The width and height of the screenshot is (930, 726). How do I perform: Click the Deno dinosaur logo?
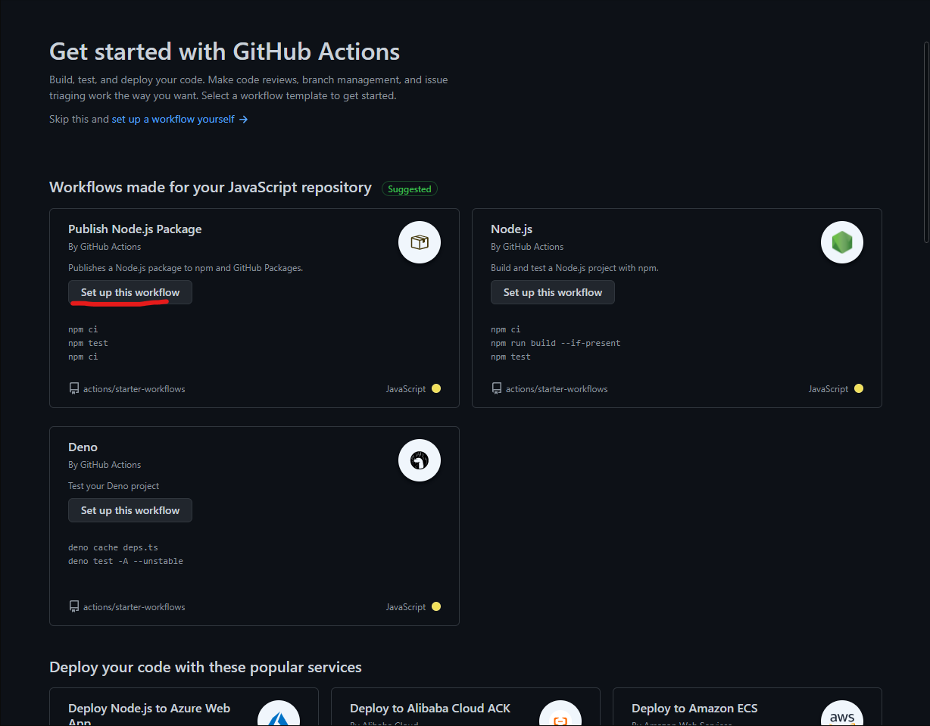click(x=420, y=460)
